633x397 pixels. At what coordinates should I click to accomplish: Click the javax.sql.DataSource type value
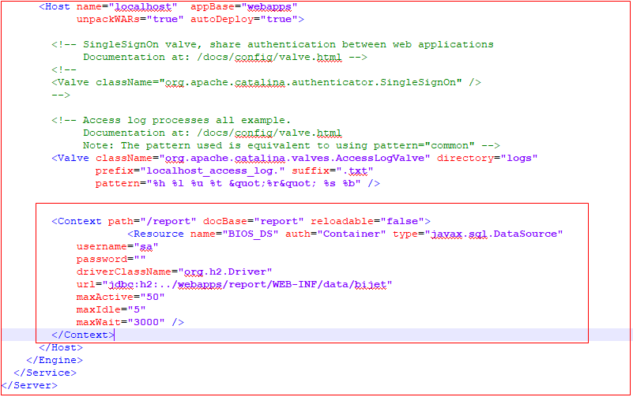(x=493, y=234)
